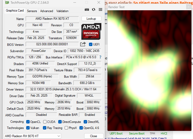The width and height of the screenshot is (193, 139).
Task: Click the Shaders value 4096 Unified
Action: 40,63
